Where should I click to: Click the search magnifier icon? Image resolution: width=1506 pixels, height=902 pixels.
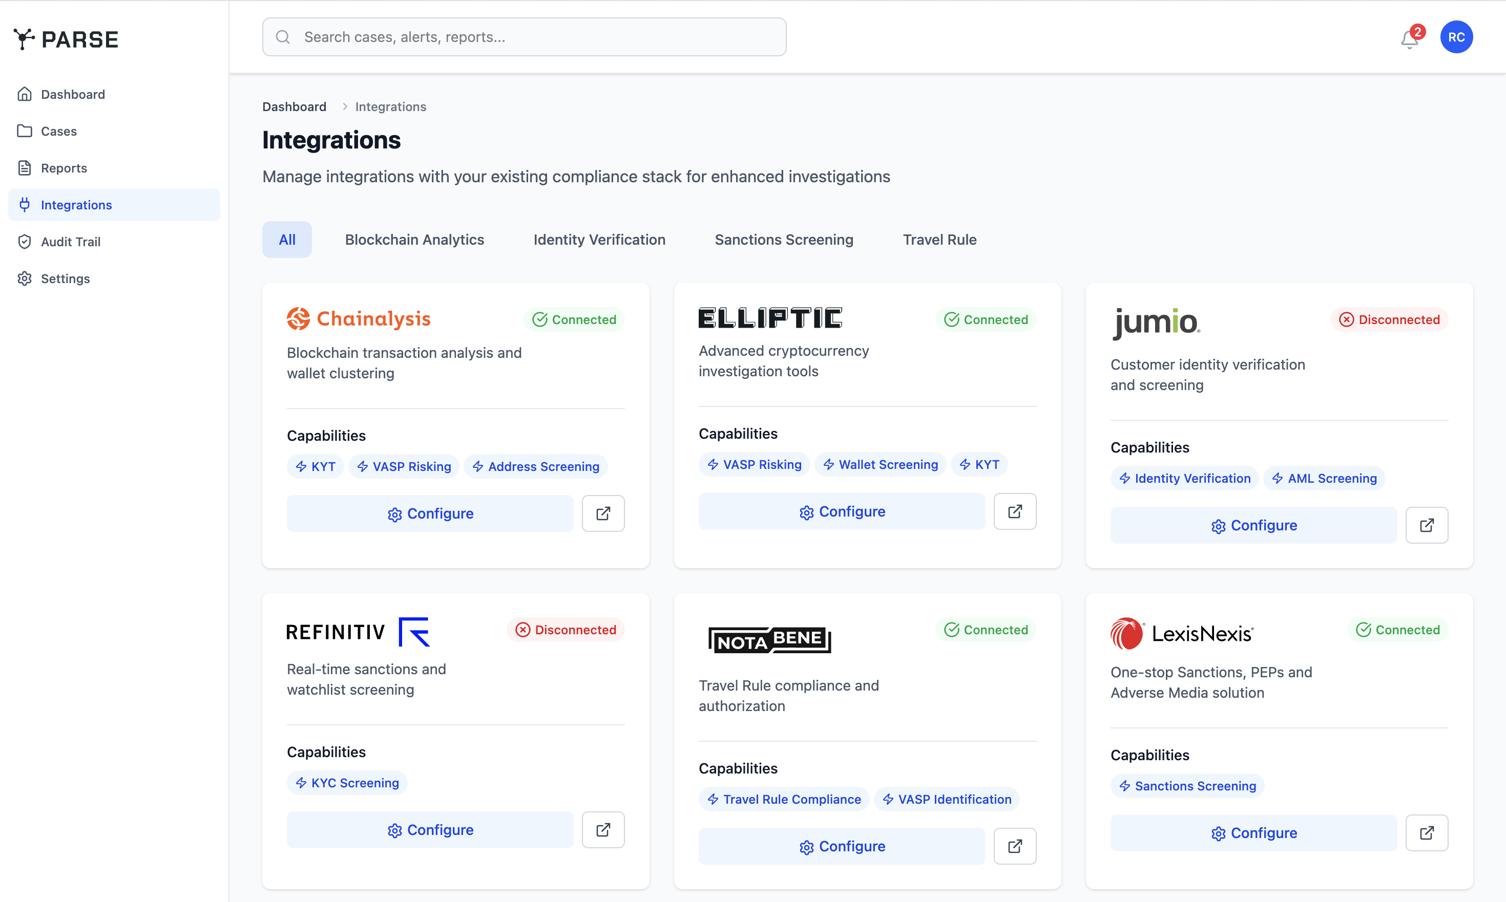click(283, 36)
